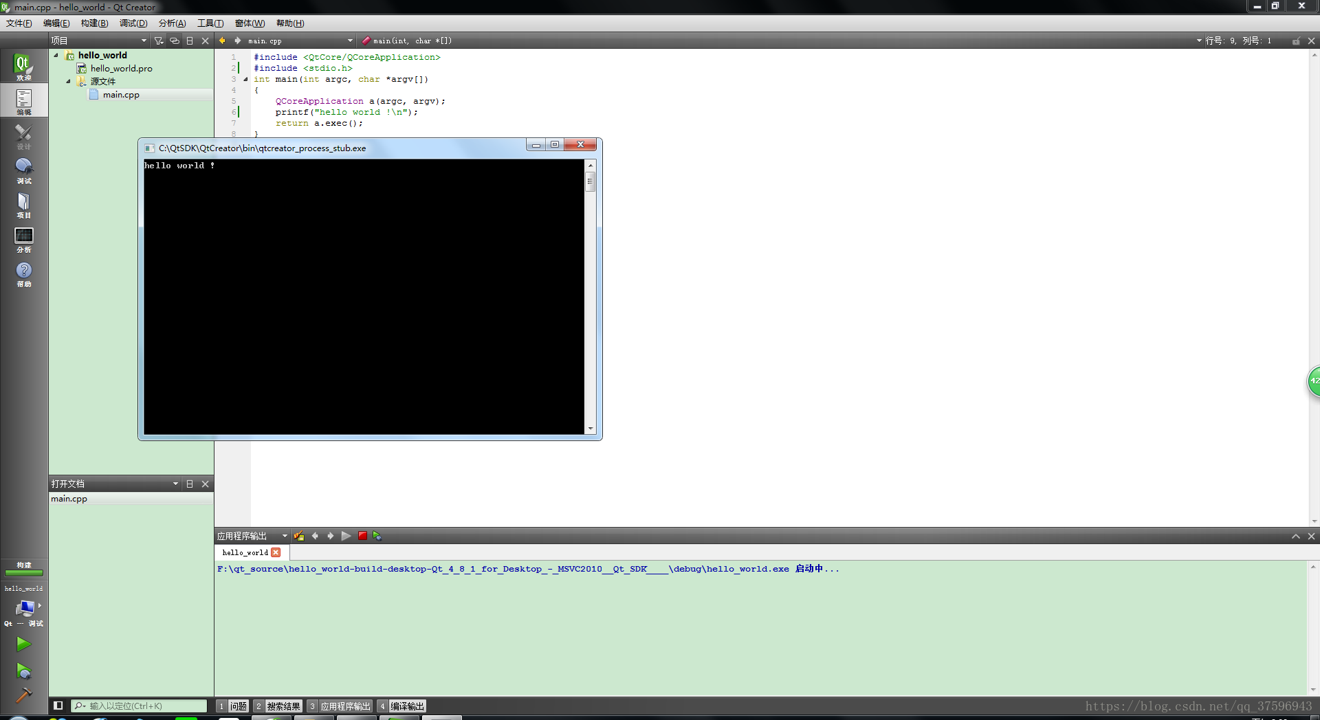
Task: Open the 工具(T) menu
Action: point(210,23)
